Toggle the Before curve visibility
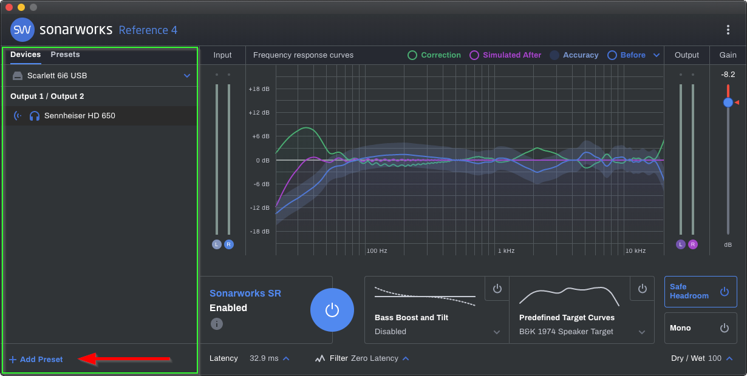Image resolution: width=747 pixels, height=376 pixels. click(x=626, y=55)
